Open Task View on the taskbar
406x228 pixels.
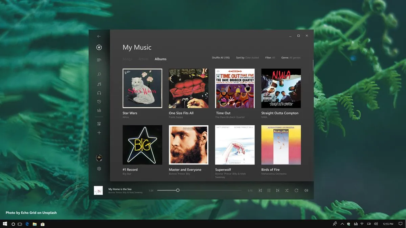coord(20,224)
